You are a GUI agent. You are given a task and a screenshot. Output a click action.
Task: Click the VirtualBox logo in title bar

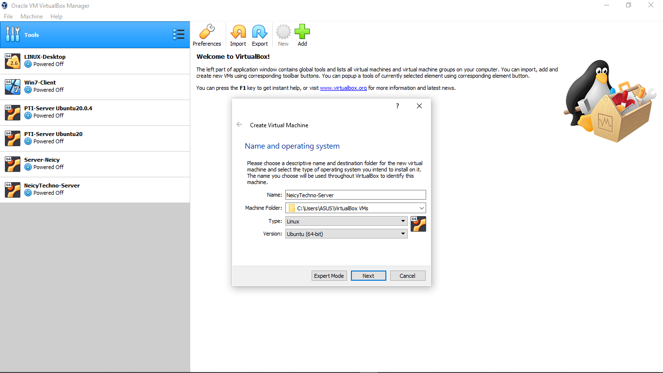5,5
